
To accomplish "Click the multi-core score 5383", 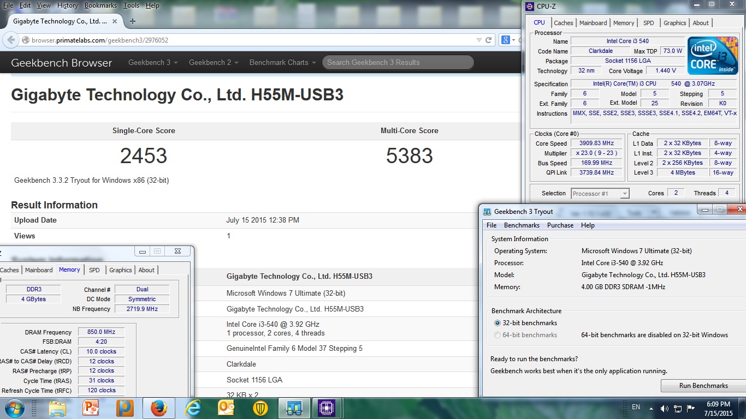I will [410, 156].
